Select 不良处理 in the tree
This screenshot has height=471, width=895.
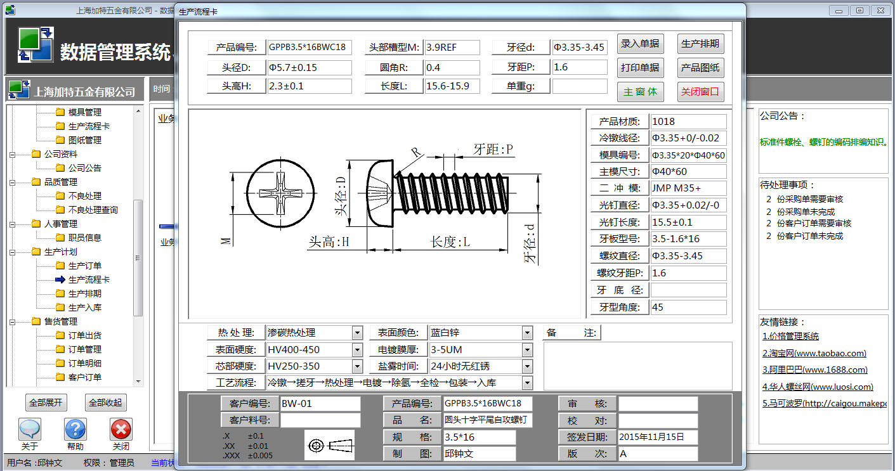coord(85,196)
